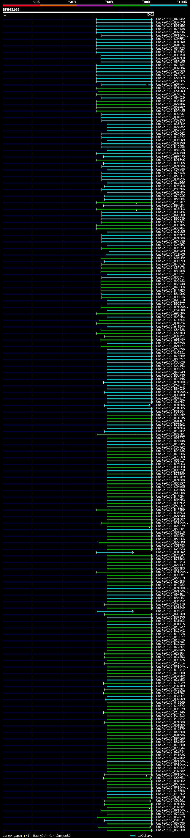Screen dimensions: 190x838
Task: Open hit UniRef100_Q7F1X5
Action: (x=170, y=29)
